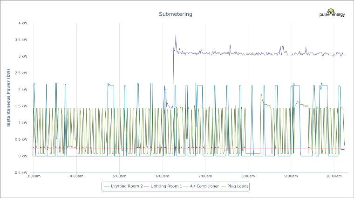Click the 5:00am x-axis label
The width and height of the screenshot is (354, 198).
point(119,176)
